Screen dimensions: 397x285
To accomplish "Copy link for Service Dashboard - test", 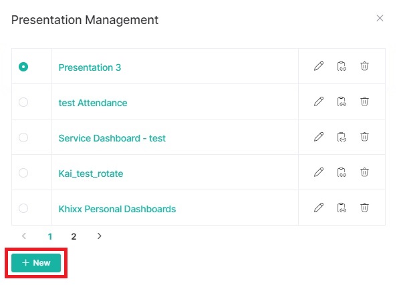I will (342, 137).
